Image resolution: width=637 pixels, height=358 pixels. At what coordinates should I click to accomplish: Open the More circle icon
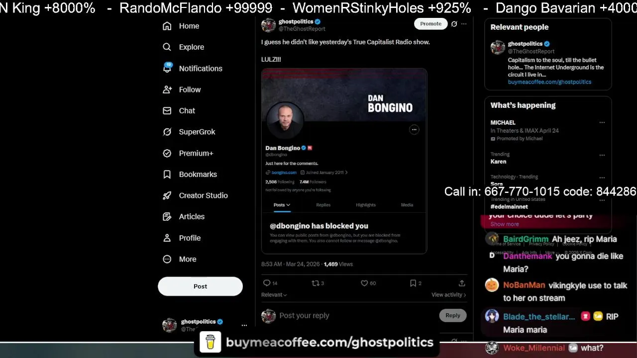click(x=167, y=259)
